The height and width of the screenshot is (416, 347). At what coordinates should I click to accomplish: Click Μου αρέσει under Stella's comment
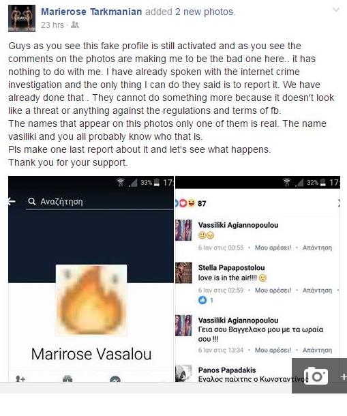point(273,291)
